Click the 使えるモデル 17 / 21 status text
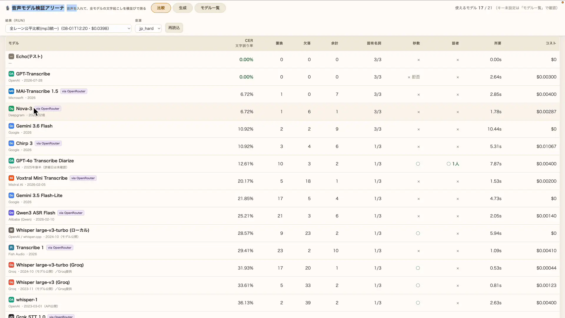This screenshot has height=318, width=565. (x=473, y=8)
